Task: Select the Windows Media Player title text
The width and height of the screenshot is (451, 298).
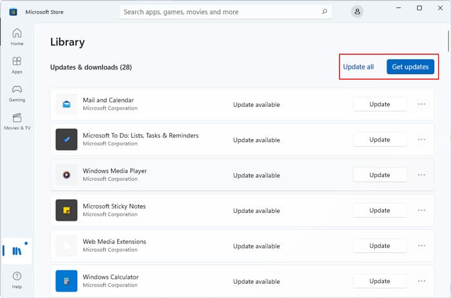Action: coord(115,171)
